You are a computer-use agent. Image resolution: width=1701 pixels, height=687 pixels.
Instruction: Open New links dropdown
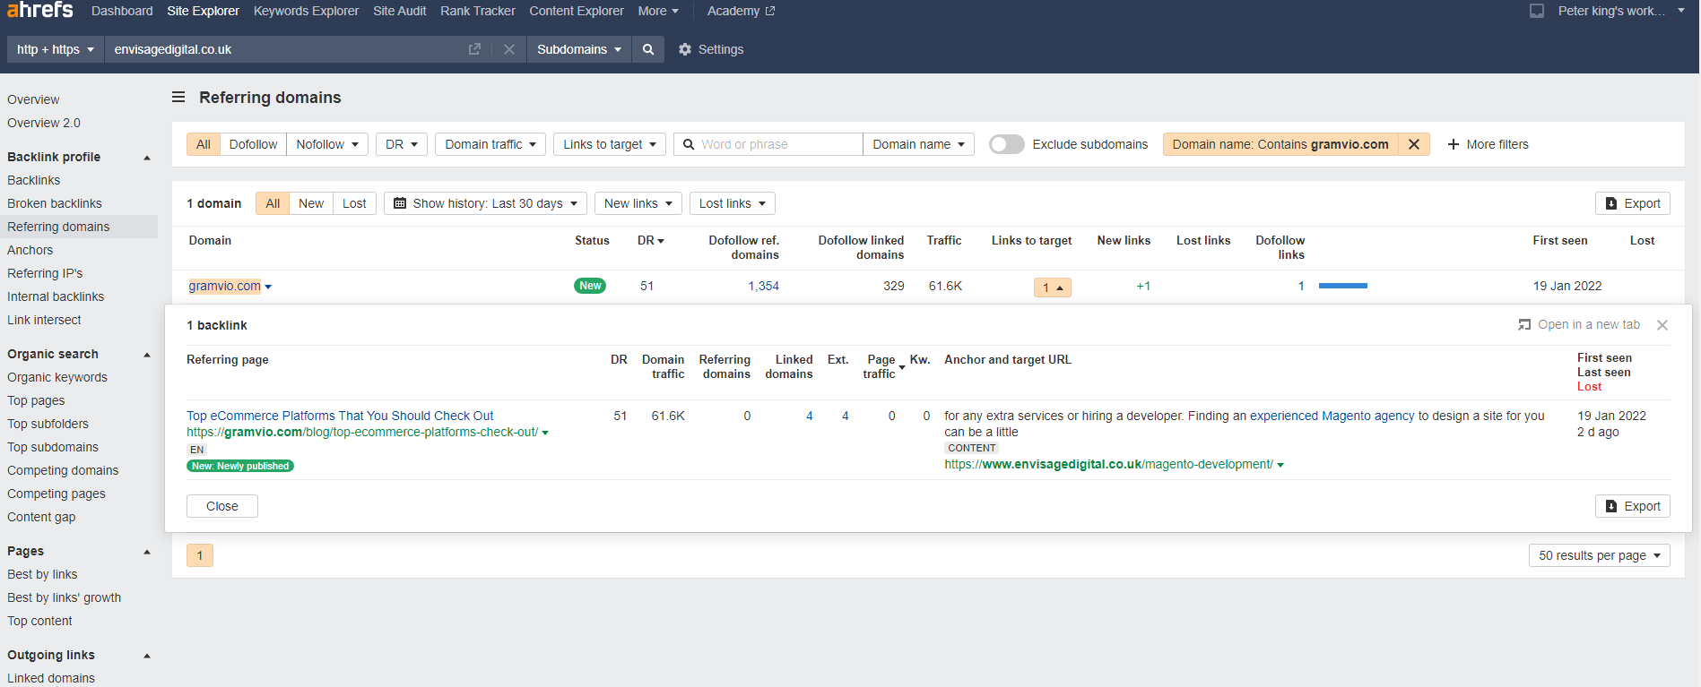pos(638,203)
